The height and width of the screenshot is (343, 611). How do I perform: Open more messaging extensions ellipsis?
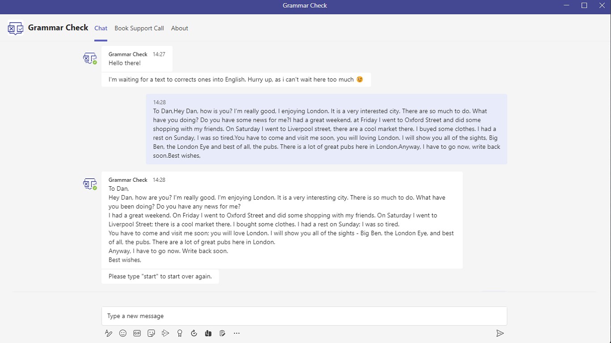[x=237, y=333]
